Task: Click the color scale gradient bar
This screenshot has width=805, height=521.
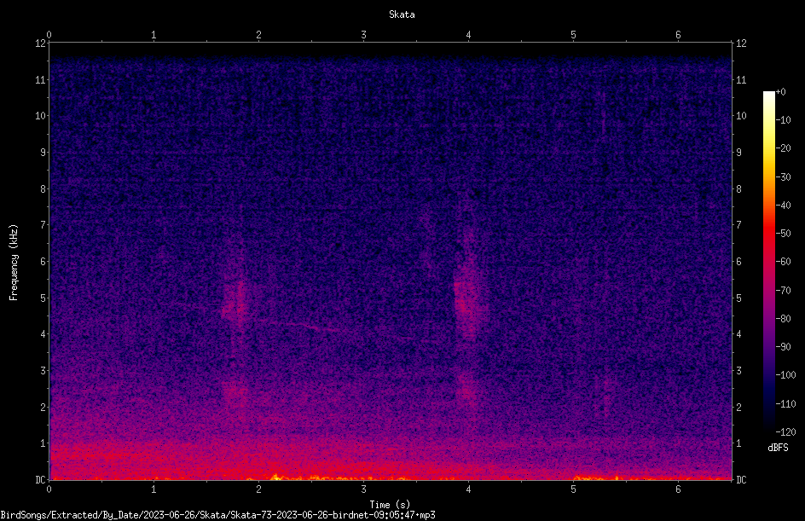Action: pos(768,262)
